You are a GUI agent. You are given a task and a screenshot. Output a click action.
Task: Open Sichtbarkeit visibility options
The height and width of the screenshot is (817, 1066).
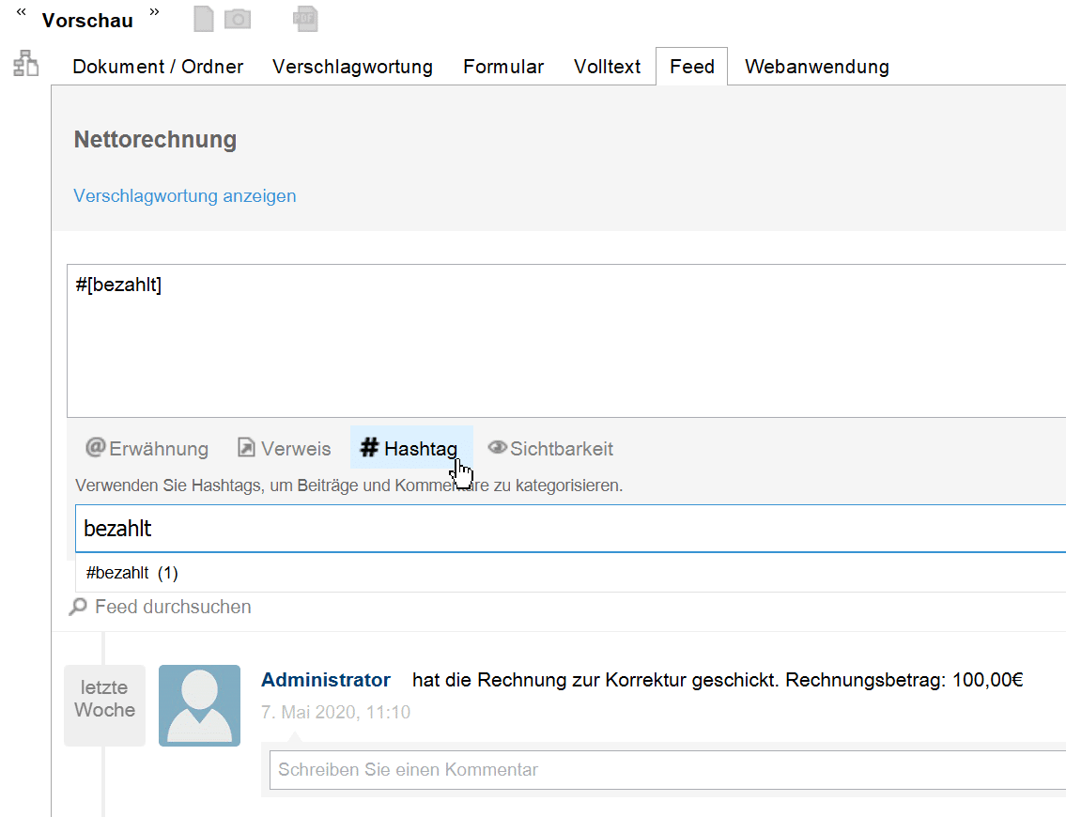[x=550, y=448]
